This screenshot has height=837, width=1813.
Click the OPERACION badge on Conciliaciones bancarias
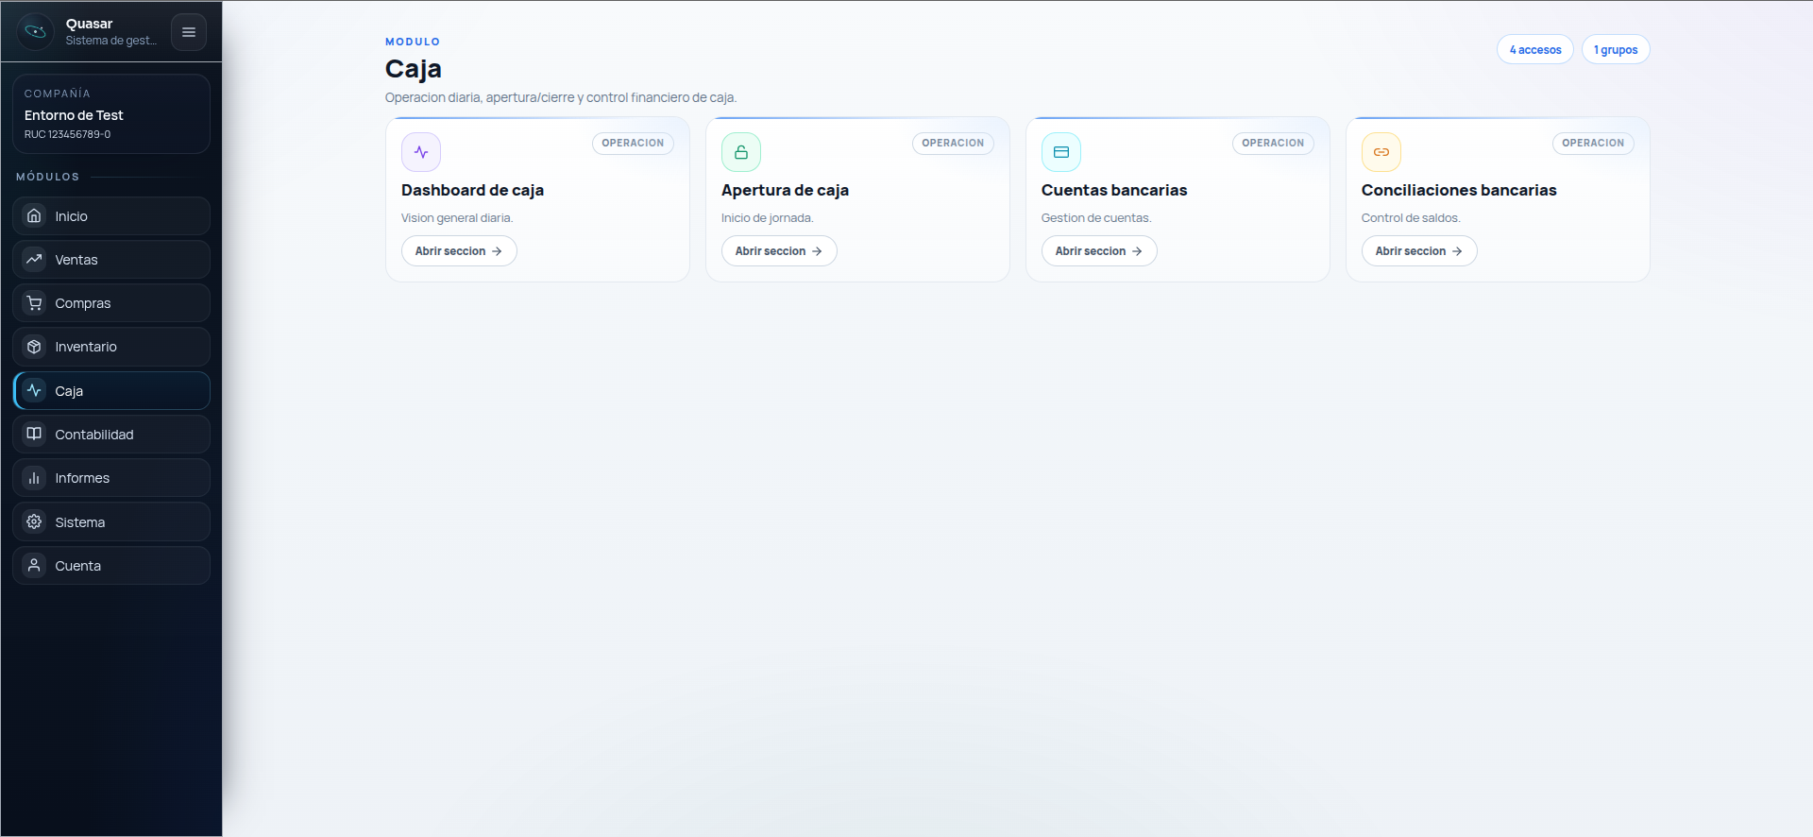1593,144
